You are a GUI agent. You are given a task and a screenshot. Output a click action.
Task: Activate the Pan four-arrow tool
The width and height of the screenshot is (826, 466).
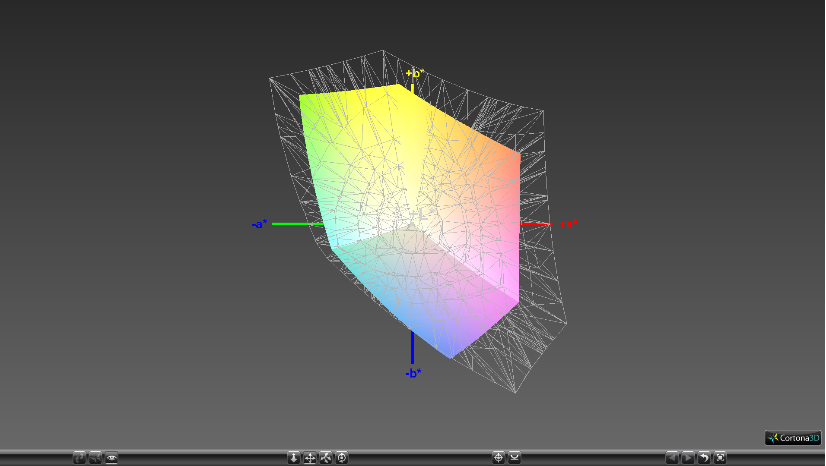[310, 458]
